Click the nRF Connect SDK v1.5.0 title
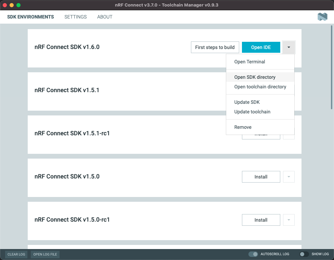The width and height of the screenshot is (334, 260). click(x=67, y=176)
